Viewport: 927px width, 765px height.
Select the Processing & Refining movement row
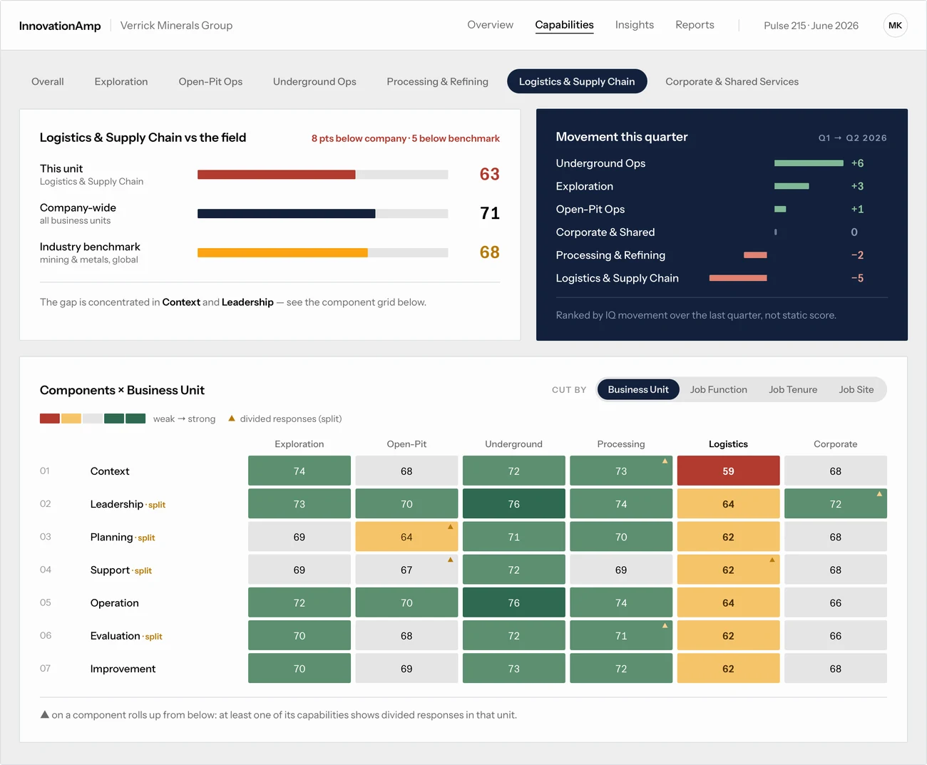click(x=722, y=255)
